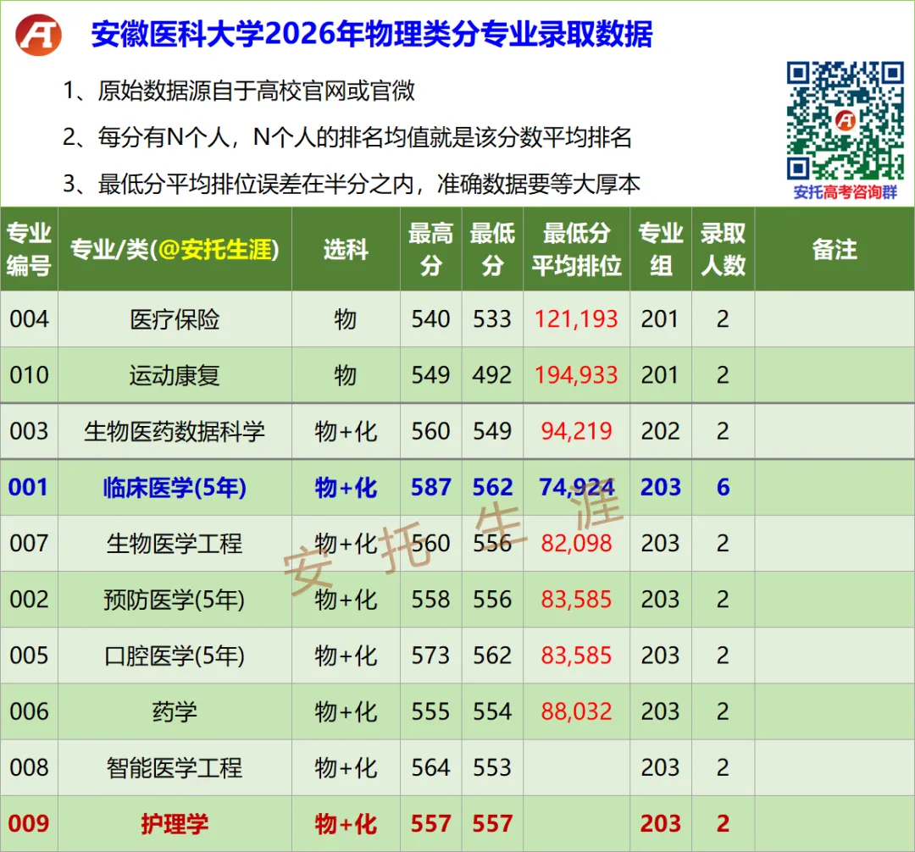Click the 安托高考咨询群 caption under QR code
This screenshot has width=915, height=852.
(x=845, y=192)
